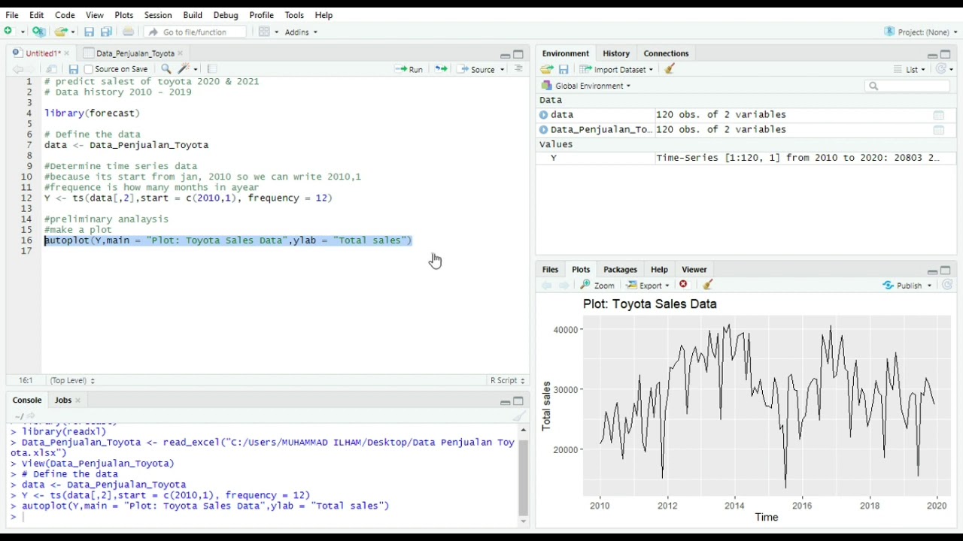Close the Jobs tab

[x=77, y=400]
